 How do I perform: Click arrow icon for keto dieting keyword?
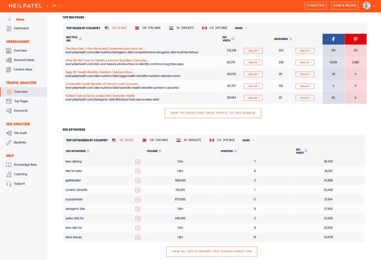pos(138,161)
